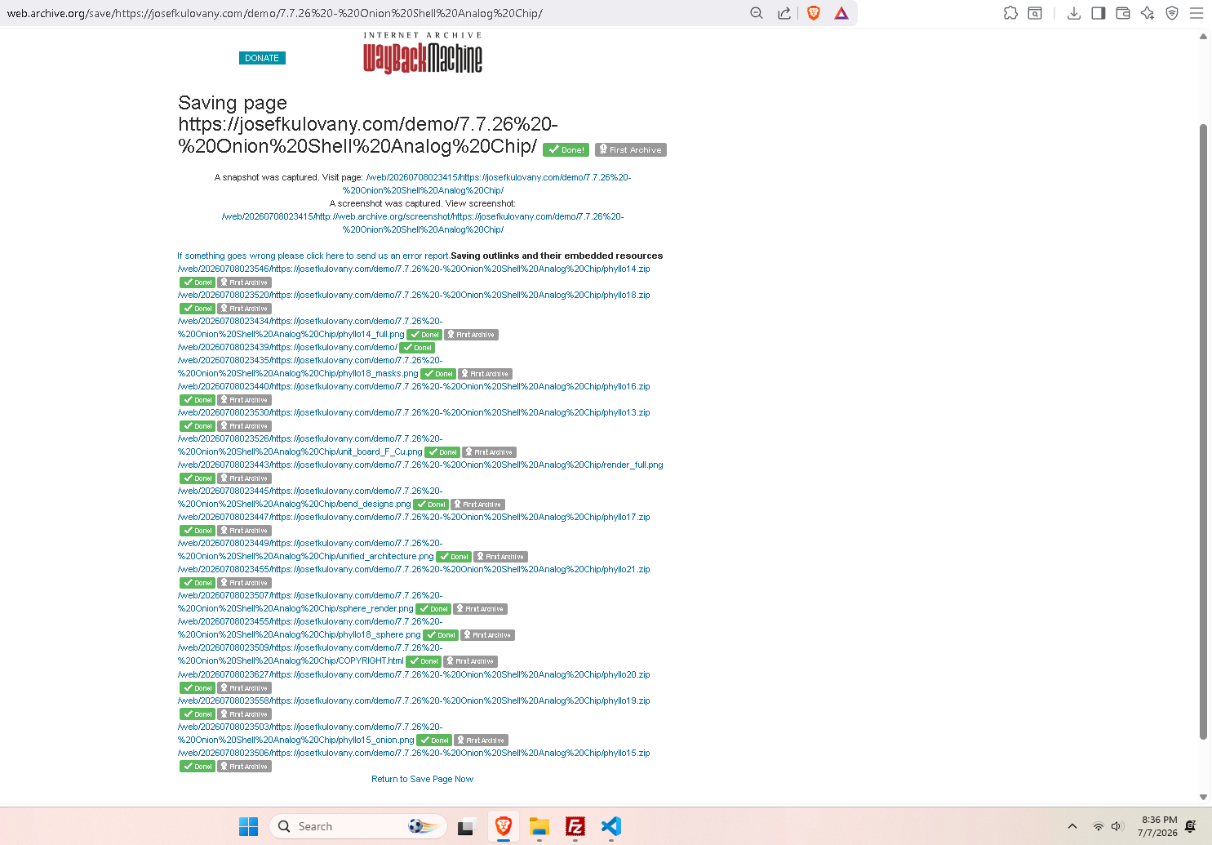Open the phyllo20.zip archive link
The image size is (1212, 845).
(414, 674)
